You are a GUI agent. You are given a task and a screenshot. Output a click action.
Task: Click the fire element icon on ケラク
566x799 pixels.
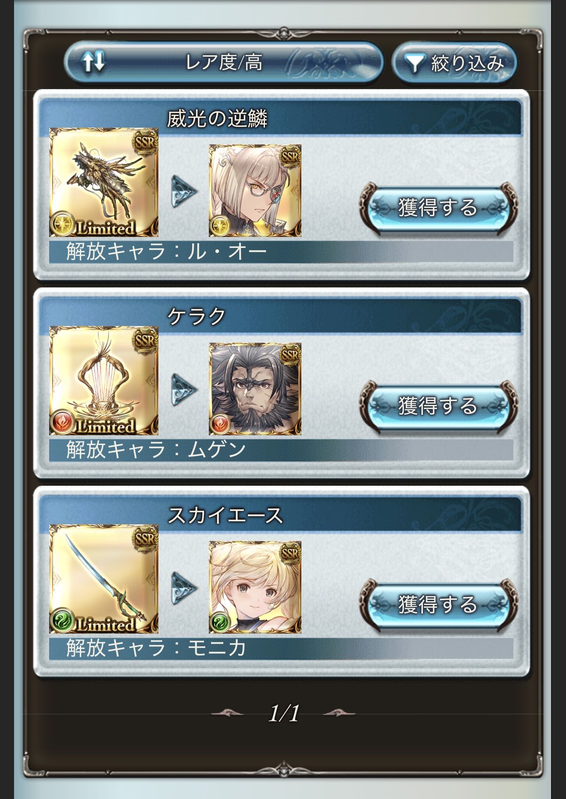tap(62, 423)
